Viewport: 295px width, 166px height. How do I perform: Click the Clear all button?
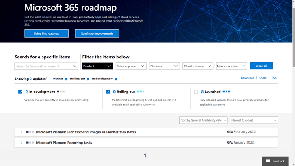pyautogui.click(x=261, y=66)
